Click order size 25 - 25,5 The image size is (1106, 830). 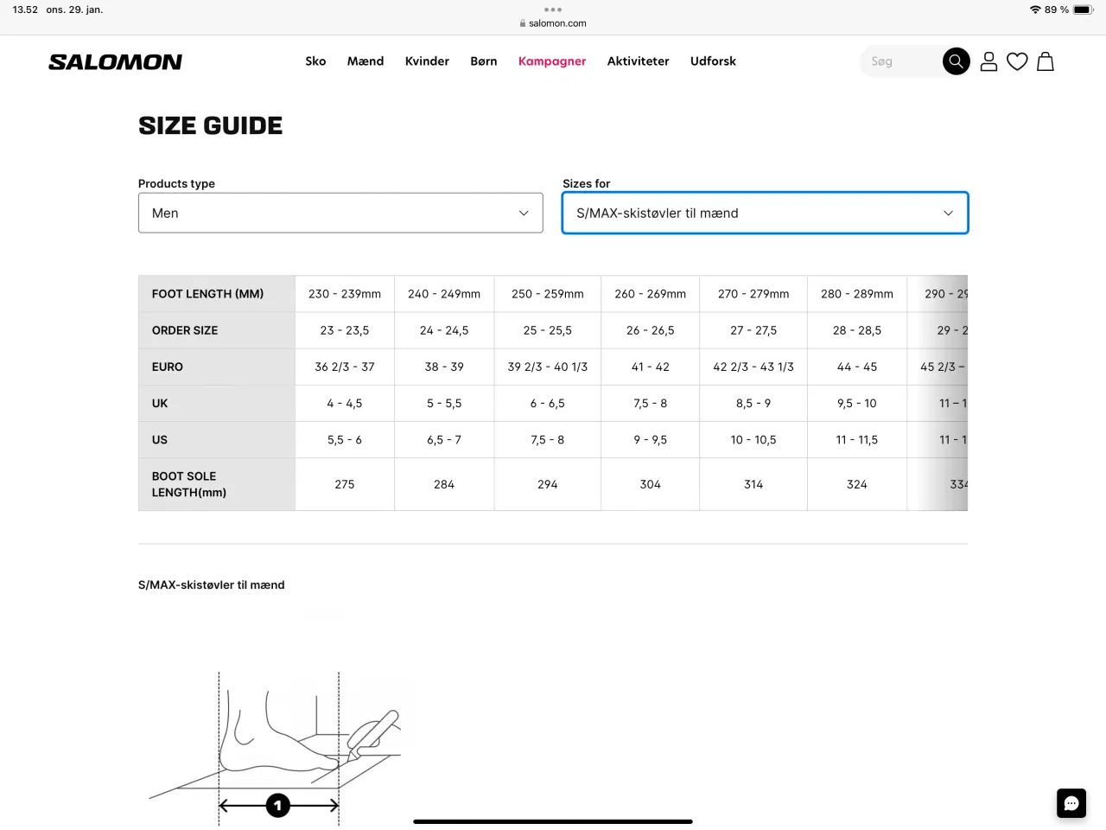tap(548, 330)
